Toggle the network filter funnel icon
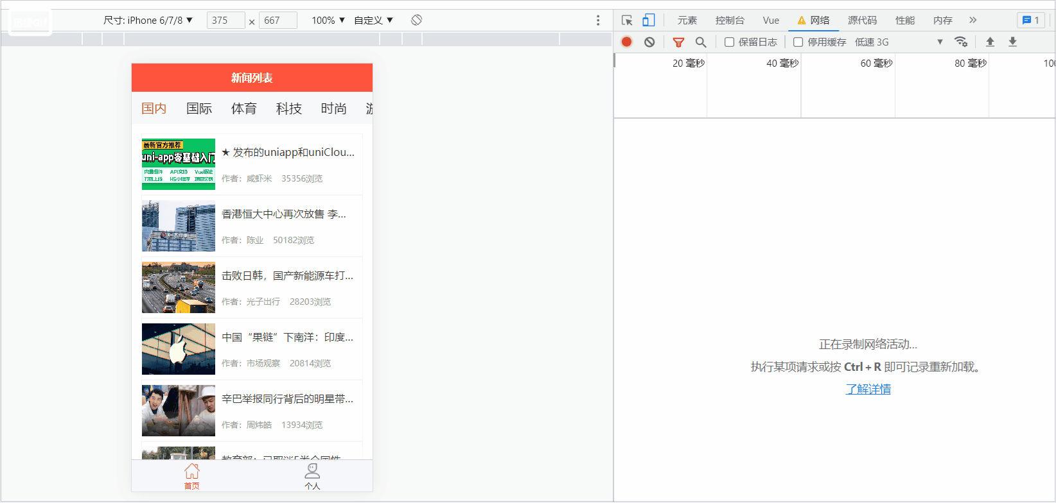The height and width of the screenshot is (503, 1056). click(x=678, y=42)
